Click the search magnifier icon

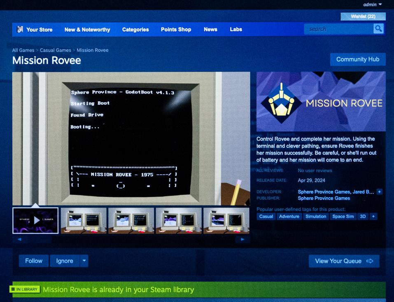pos(378,29)
